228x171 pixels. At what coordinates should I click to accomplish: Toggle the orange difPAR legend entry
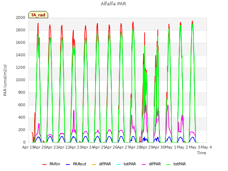pyautogui.click(x=102, y=164)
